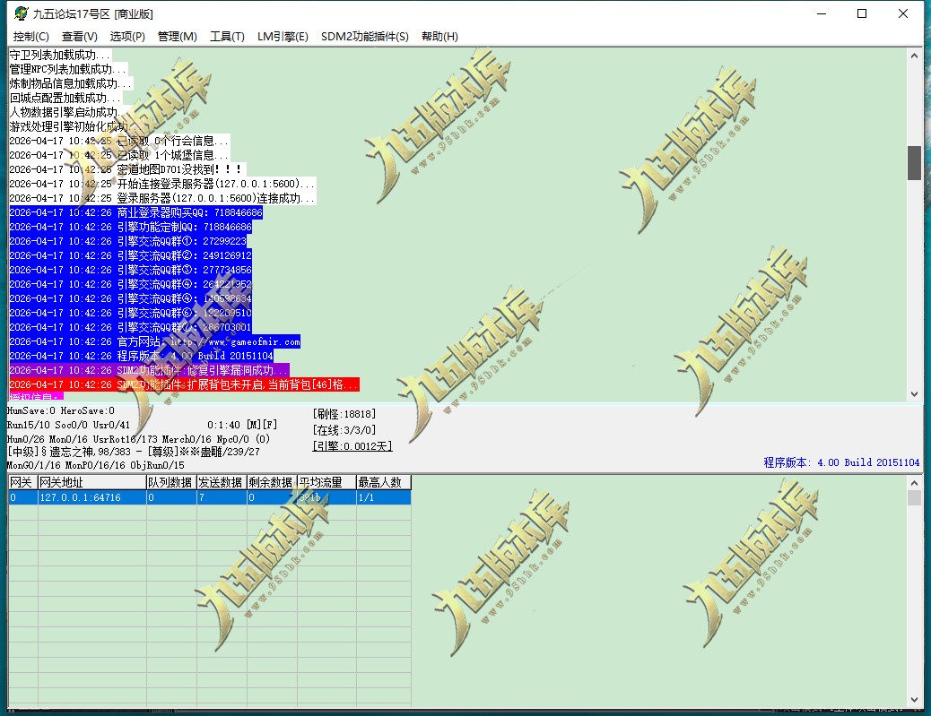Image resolution: width=931 pixels, height=716 pixels.
Task: Click the log panel scroll up arrow
Action: pyautogui.click(x=914, y=56)
